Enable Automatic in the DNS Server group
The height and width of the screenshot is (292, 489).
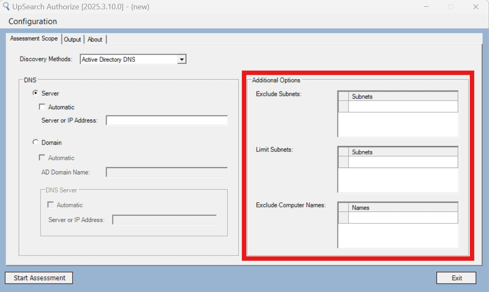(x=51, y=205)
